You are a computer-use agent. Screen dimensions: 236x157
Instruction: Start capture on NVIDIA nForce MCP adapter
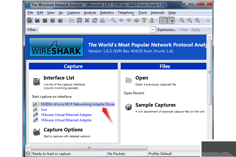point(78,104)
